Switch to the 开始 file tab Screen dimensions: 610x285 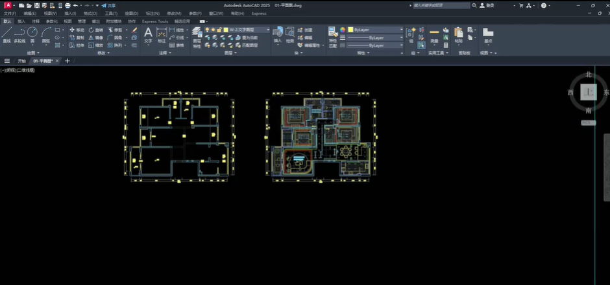21,61
